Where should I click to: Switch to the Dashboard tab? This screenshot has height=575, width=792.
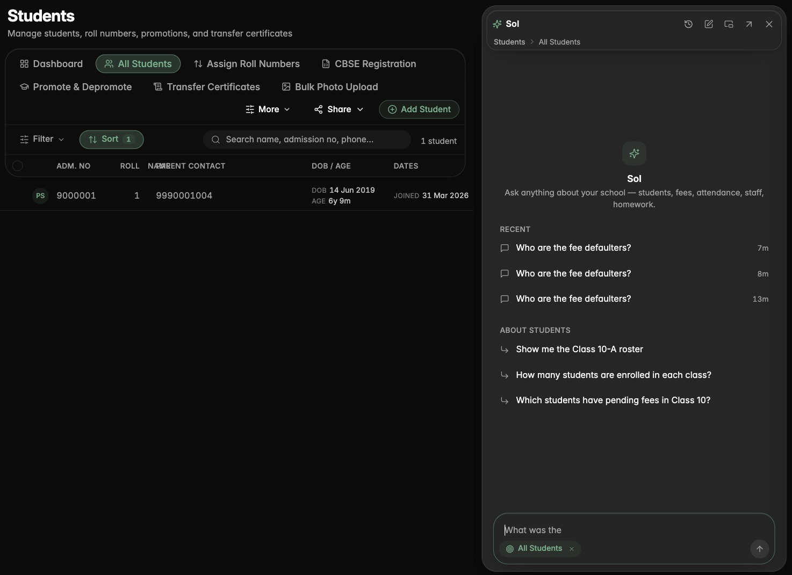click(52, 64)
